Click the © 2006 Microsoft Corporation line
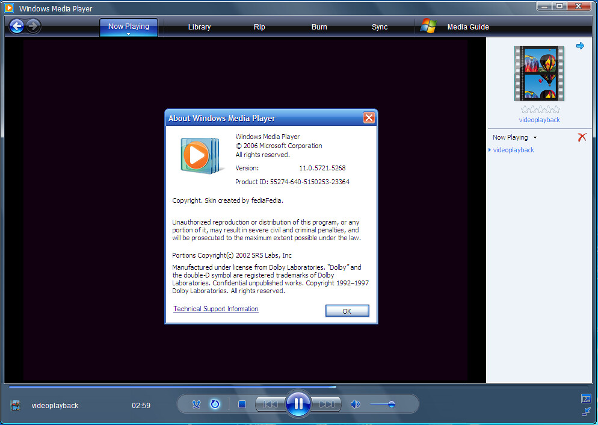This screenshot has height=425, width=598. point(279,146)
